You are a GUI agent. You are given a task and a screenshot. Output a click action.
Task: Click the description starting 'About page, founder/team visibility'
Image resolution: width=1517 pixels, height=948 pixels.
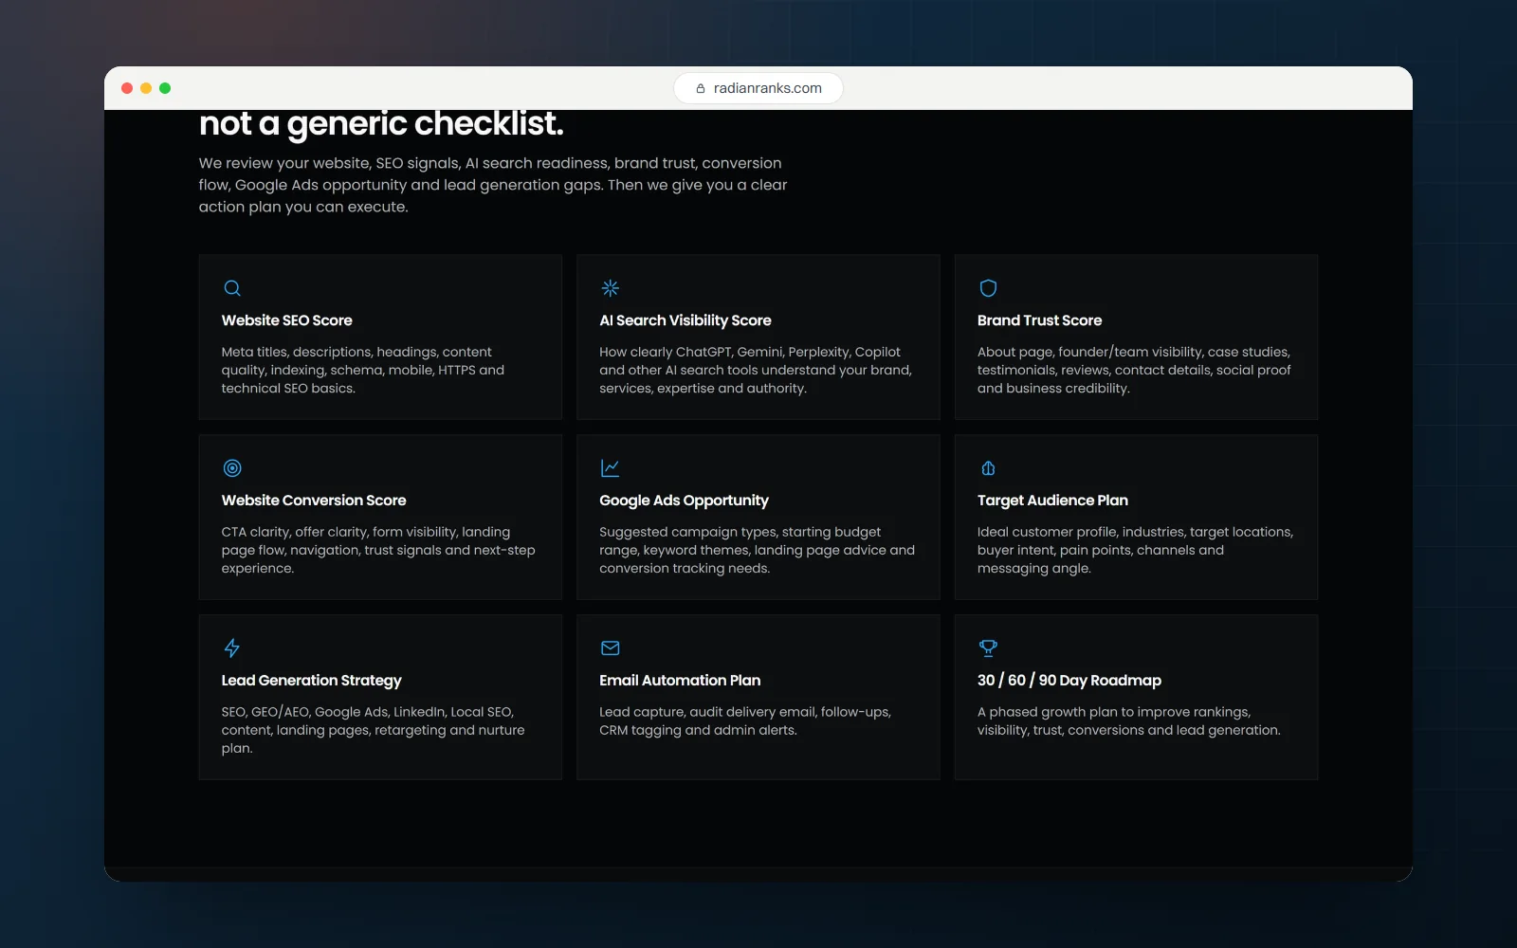[x=1134, y=370]
